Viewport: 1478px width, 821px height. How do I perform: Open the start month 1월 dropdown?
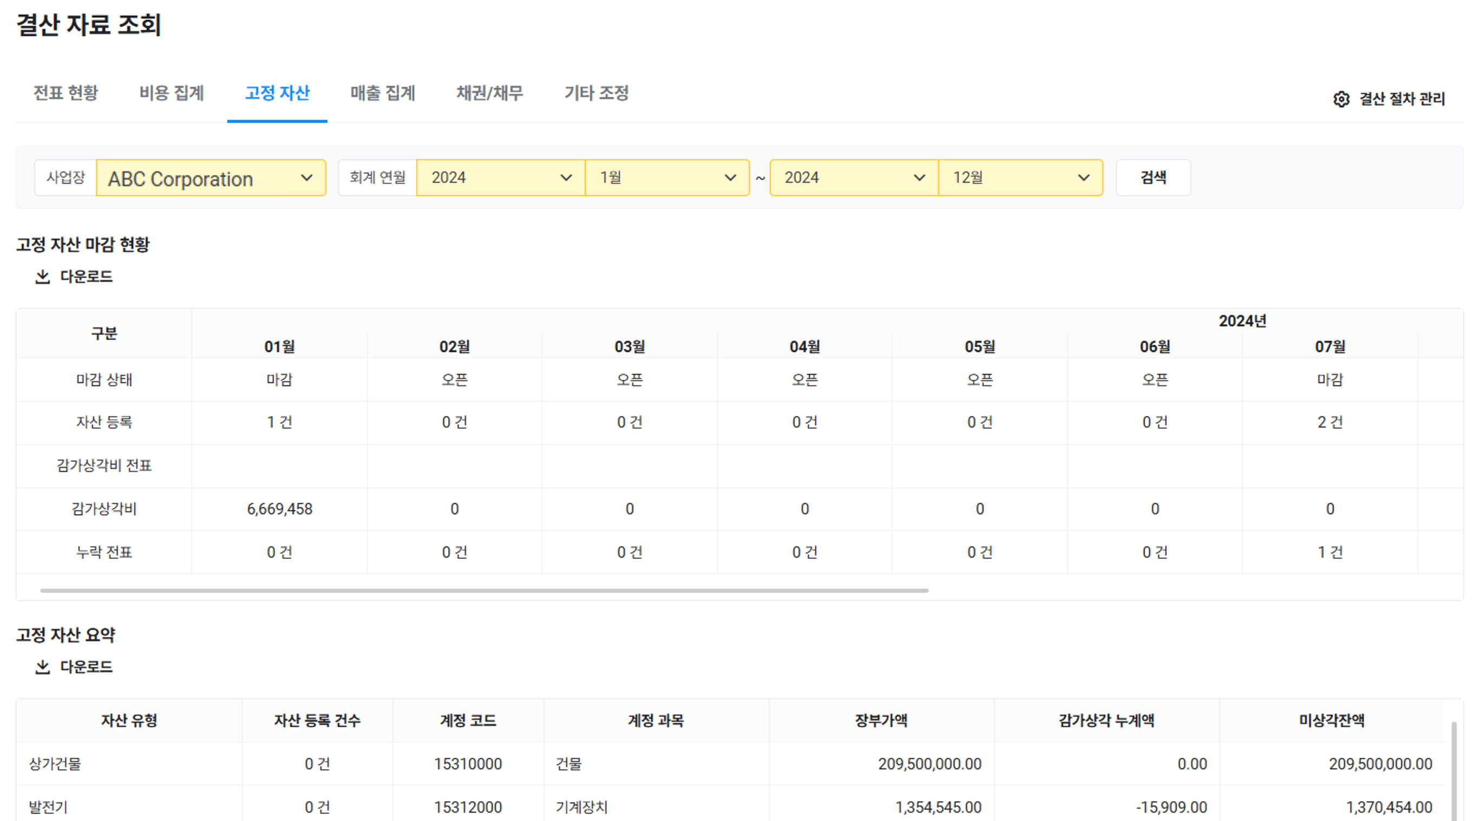click(666, 178)
